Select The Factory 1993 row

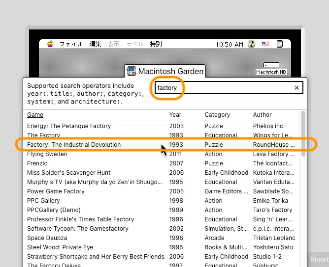161,135
